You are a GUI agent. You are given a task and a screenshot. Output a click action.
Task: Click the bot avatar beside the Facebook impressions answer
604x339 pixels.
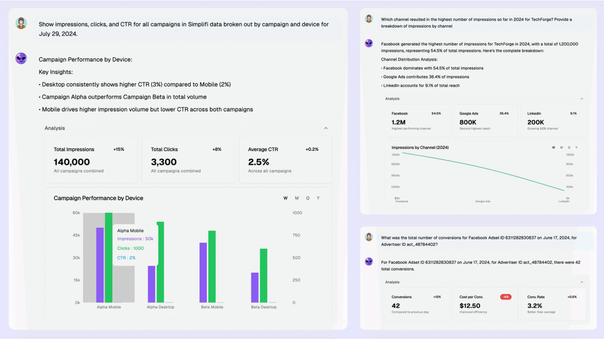pos(369,43)
